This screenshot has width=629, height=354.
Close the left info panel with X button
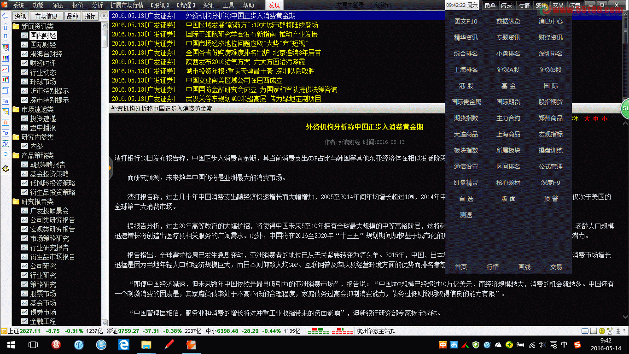click(105, 16)
